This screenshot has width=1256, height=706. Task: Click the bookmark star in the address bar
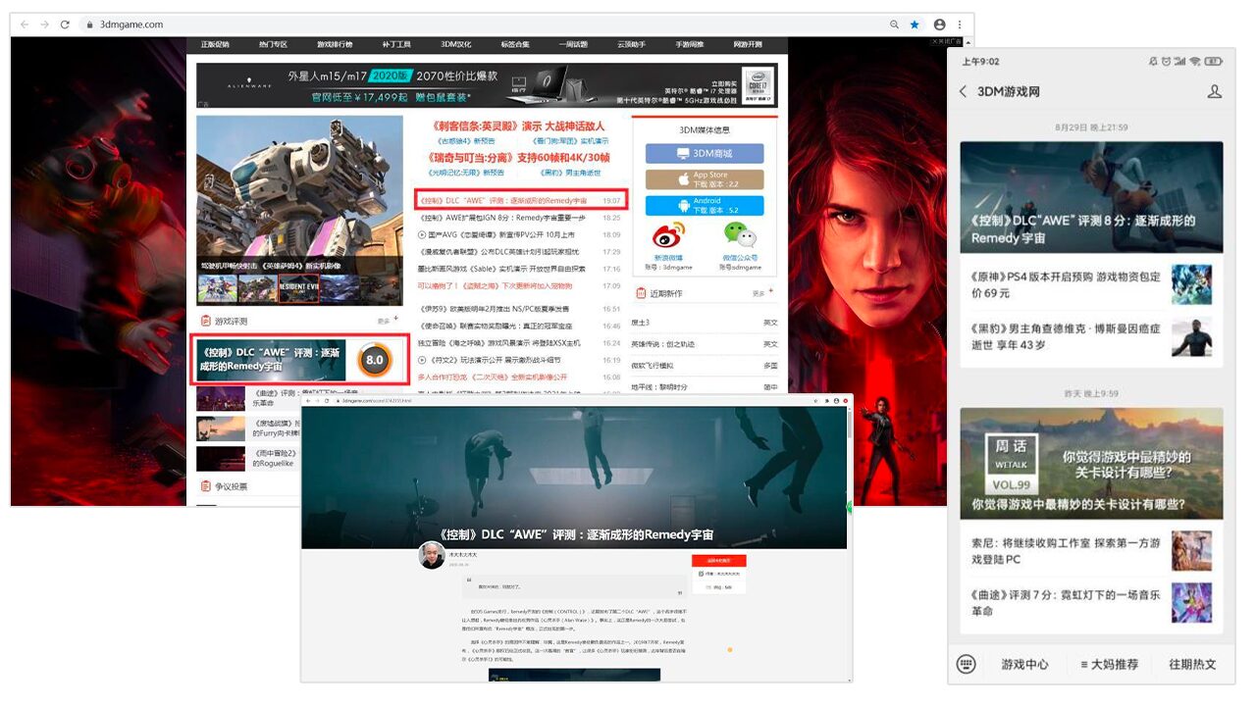click(915, 25)
